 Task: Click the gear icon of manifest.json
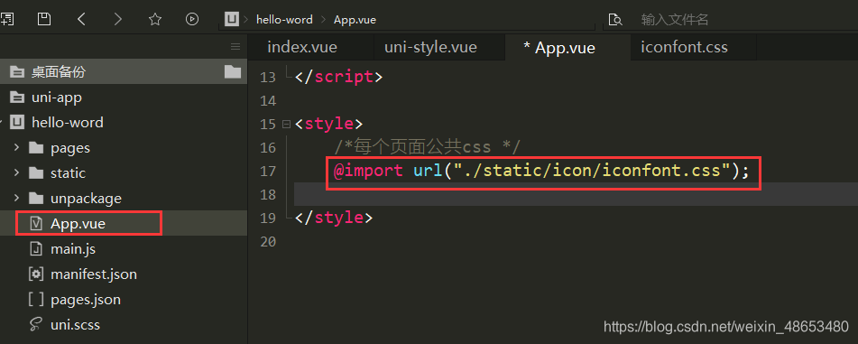(x=36, y=274)
